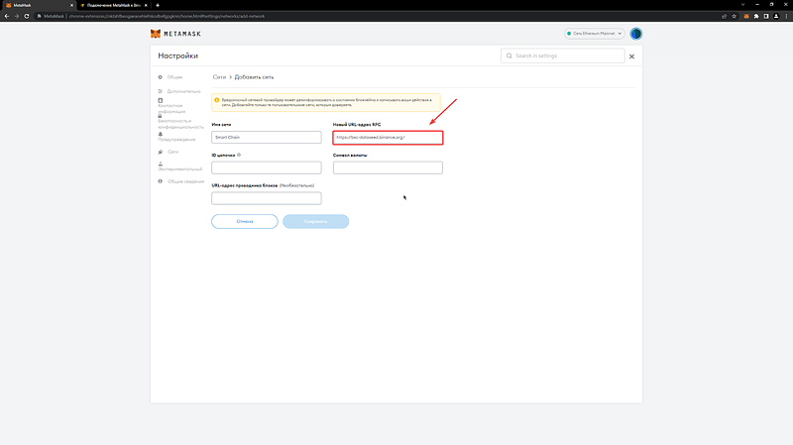Open MetaMask fox extension in toolbar
This screenshot has width=793, height=445.
point(746,16)
